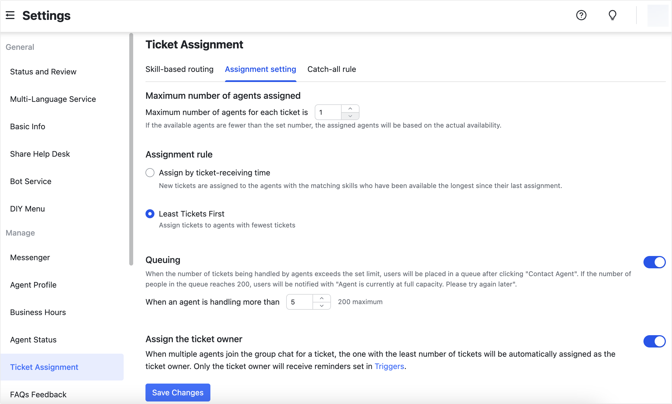Screen dimensions: 672x404
Task: Go to Agent Profile settings
Action: click(33, 285)
